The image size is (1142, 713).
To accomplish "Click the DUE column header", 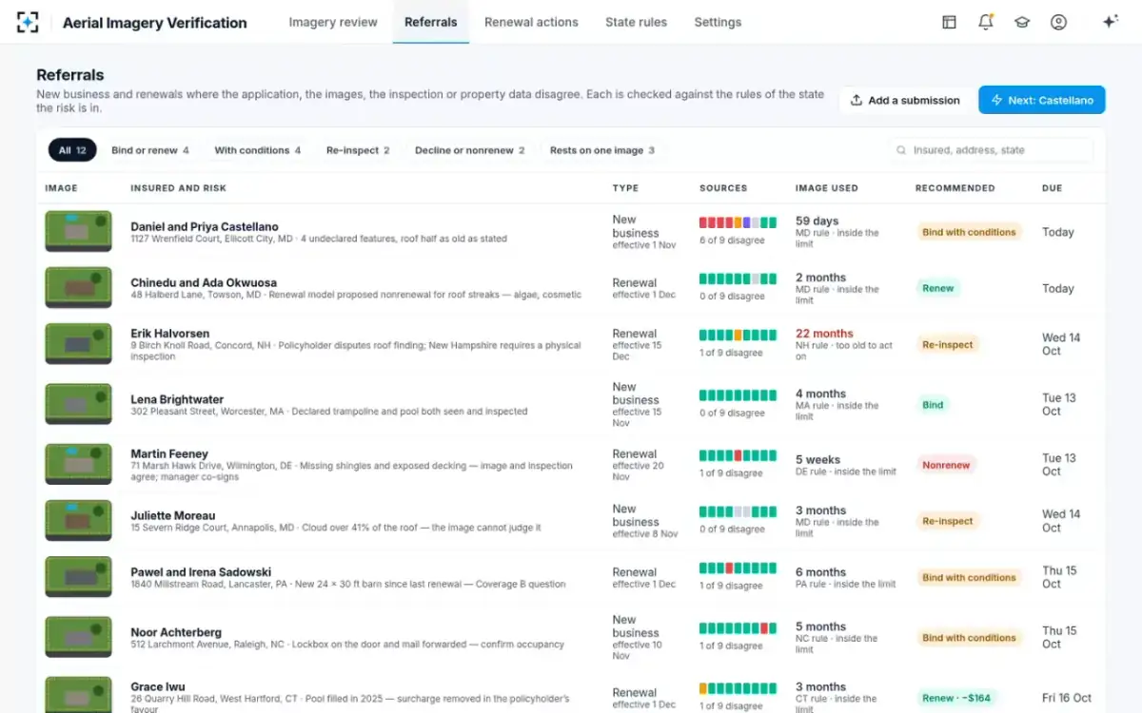I will [x=1052, y=188].
